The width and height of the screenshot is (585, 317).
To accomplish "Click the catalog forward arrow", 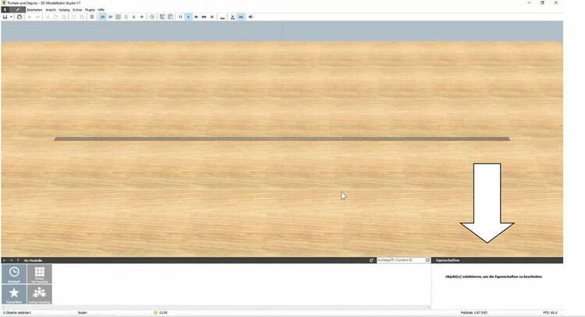I will pyautogui.click(x=11, y=260).
